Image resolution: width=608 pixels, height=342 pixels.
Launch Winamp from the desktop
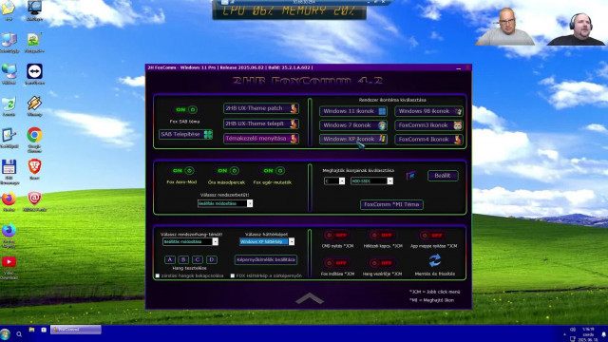pyautogui.click(x=34, y=104)
